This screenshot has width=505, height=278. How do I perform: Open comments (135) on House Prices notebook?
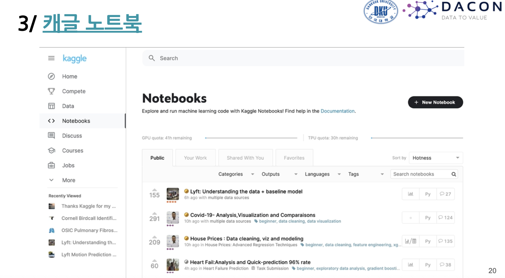tap(446, 241)
